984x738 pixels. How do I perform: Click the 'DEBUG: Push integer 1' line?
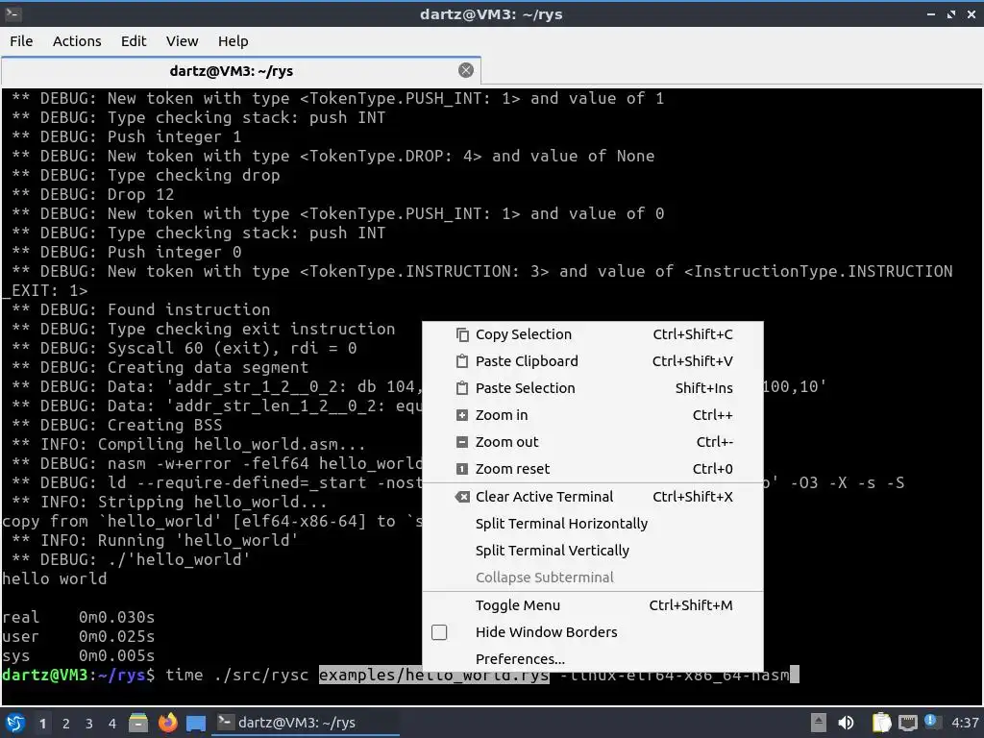[126, 136]
